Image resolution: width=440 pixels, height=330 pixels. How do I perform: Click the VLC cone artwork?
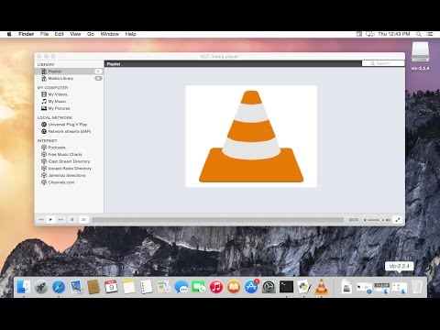click(x=251, y=137)
